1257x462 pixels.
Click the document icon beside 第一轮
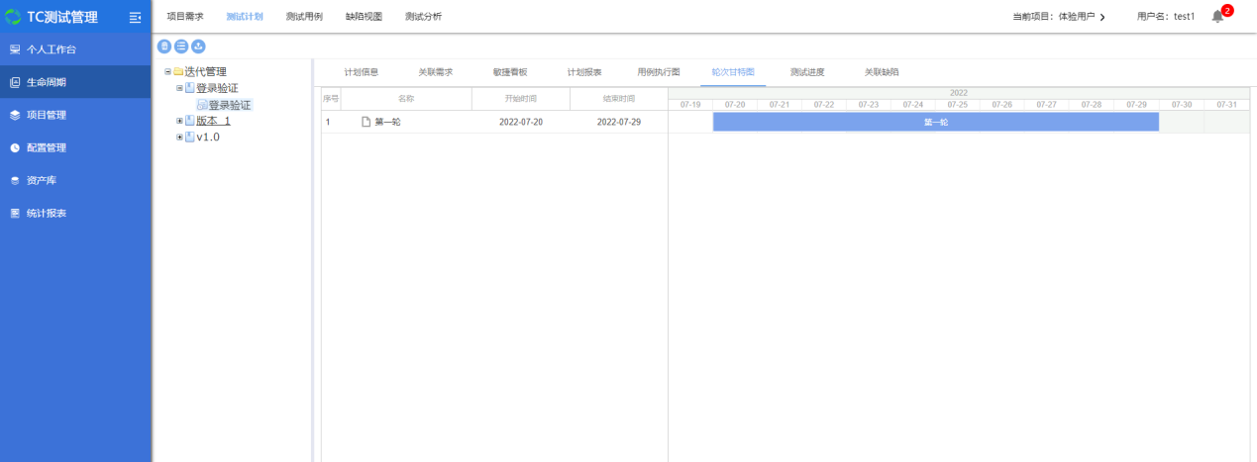[x=366, y=122]
